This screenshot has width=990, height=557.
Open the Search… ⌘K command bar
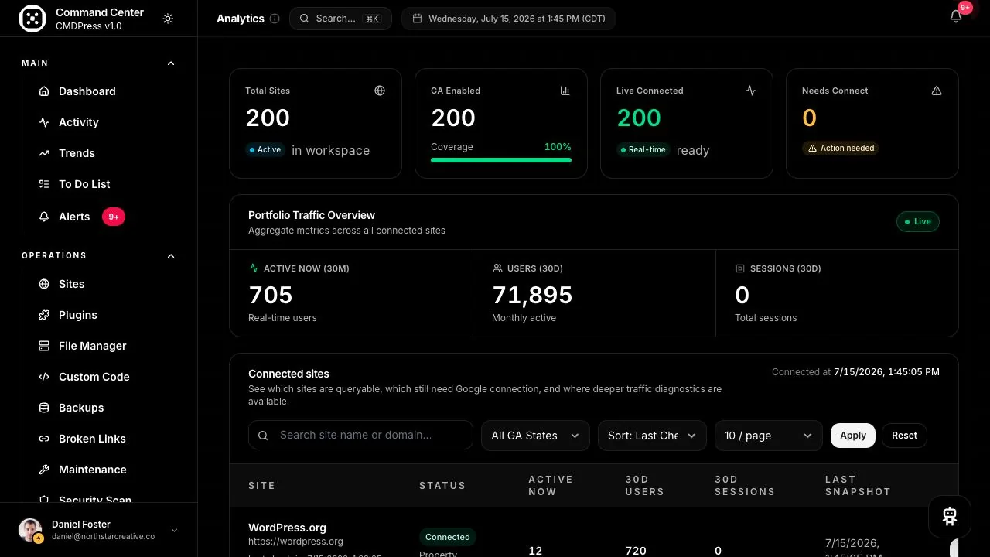point(340,19)
